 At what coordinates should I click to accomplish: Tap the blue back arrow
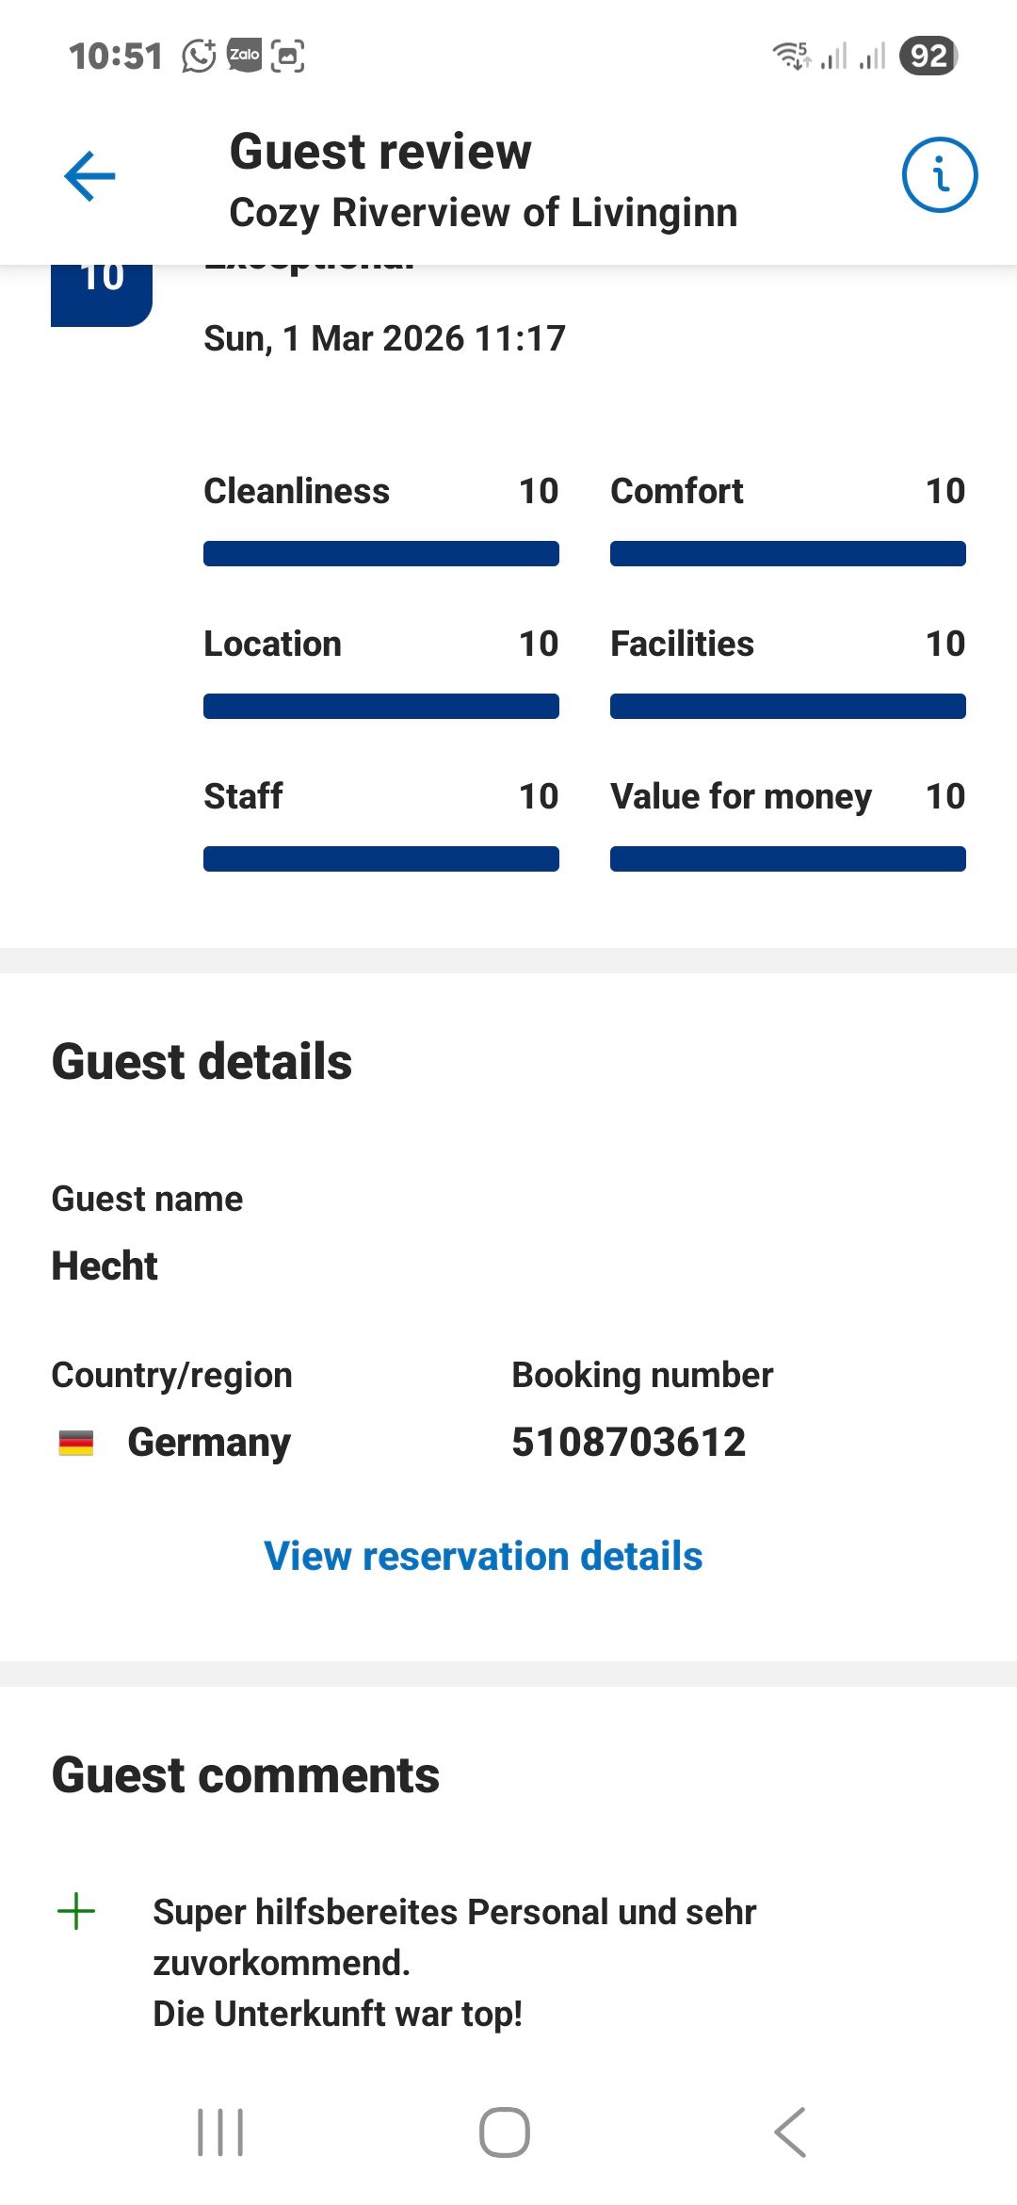[89, 176]
